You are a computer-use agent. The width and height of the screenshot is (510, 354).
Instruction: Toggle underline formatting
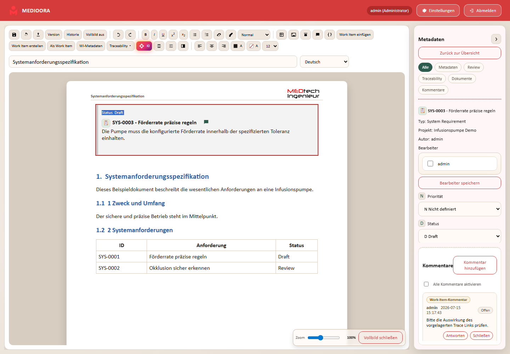pos(163,35)
